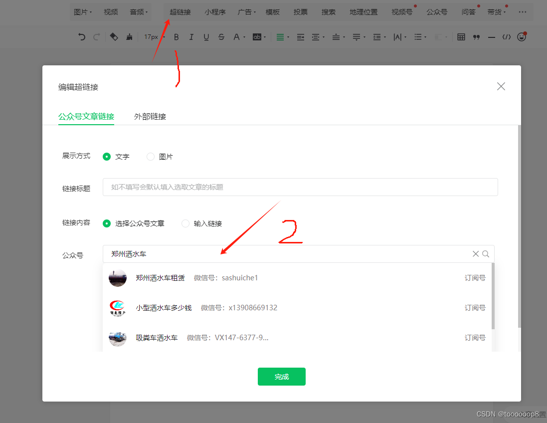
Task: Select the 输入链接 radio option
Action: 185,223
